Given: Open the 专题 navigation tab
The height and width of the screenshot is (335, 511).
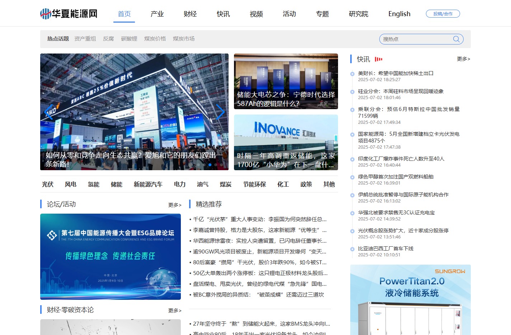Looking at the screenshot, I should click(322, 14).
